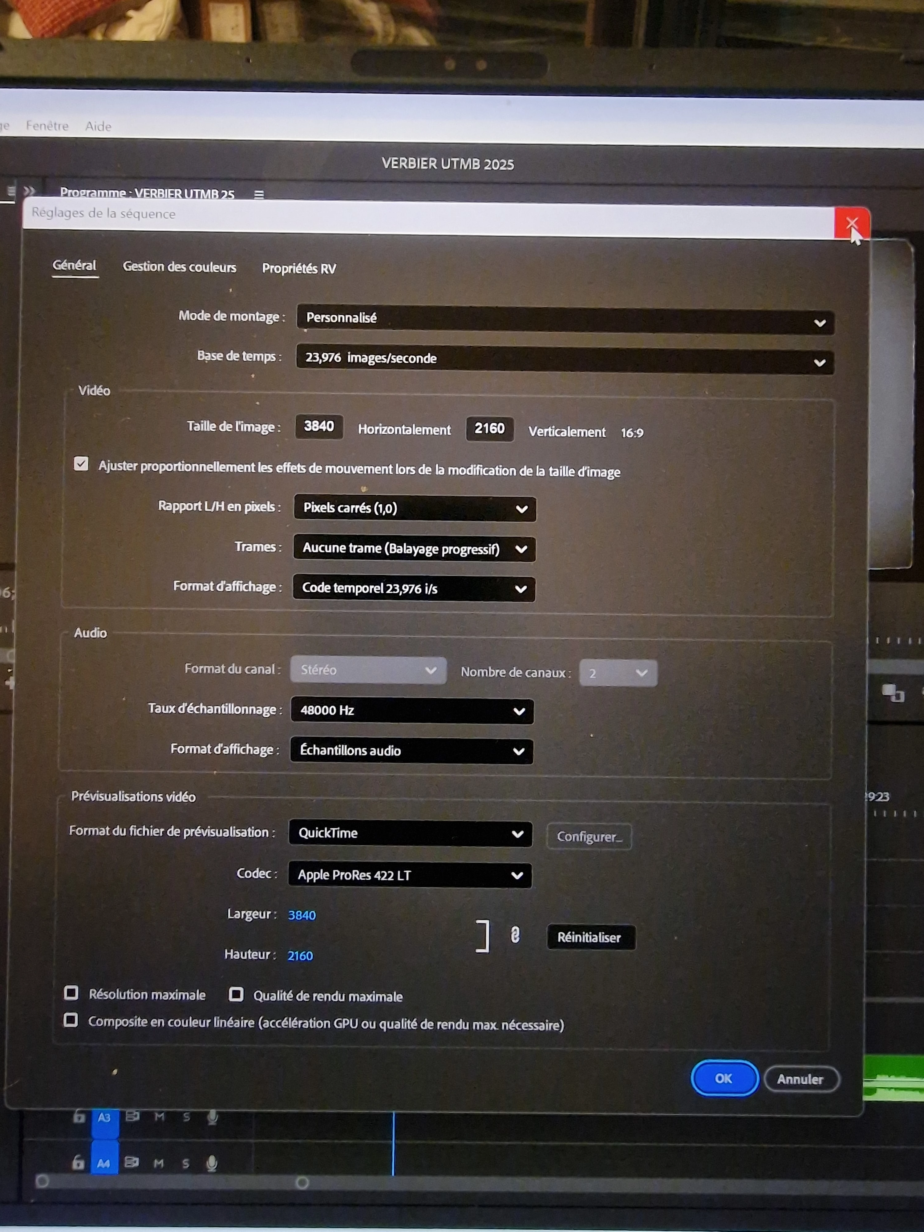The width and height of the screenshot is (924, 1232).
Task: Check Composite en couleur linéaire option
Action: (71, 1020)
